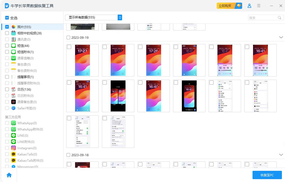Open the home icon at bottom left
The image size is (285, 182).
click(x=9, y=175)
